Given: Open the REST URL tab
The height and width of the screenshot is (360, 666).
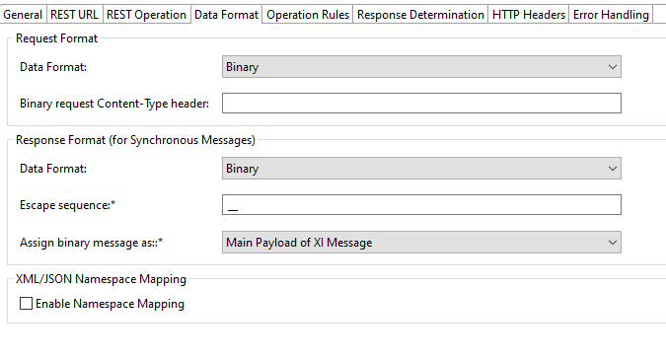Looking at the screenshot, I should pyautogui.click(x=74, y=15).
